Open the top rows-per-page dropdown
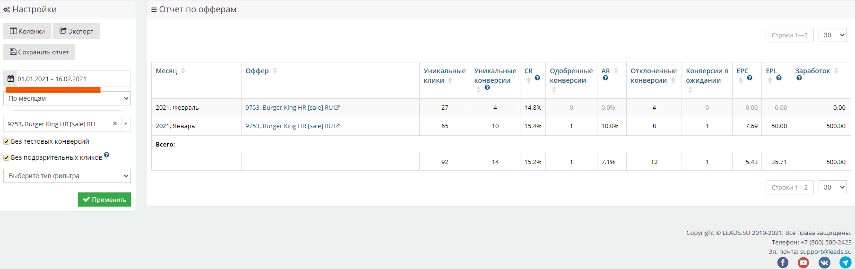Screen dimensions: 855x269 tap(832, 35)
